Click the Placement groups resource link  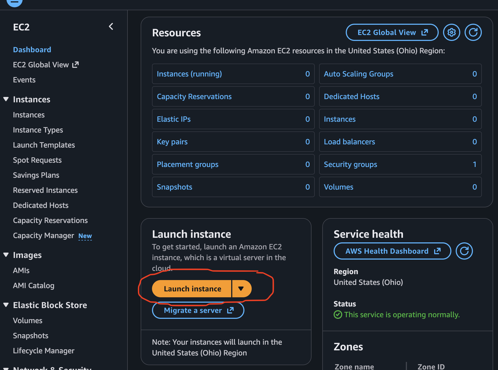[188, 164]
